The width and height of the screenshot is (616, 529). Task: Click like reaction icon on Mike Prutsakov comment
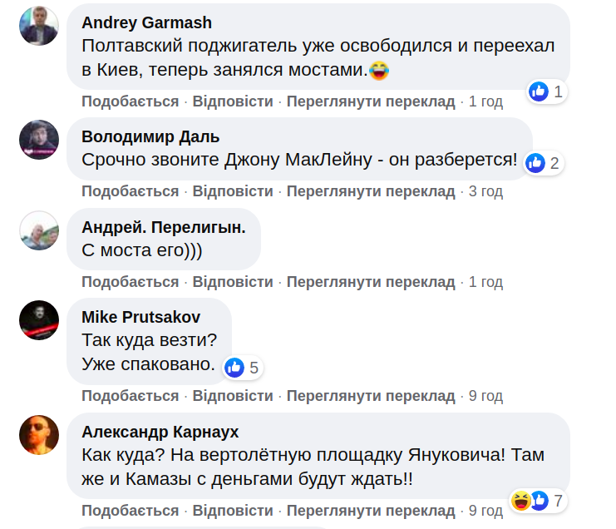pos(234,367)
